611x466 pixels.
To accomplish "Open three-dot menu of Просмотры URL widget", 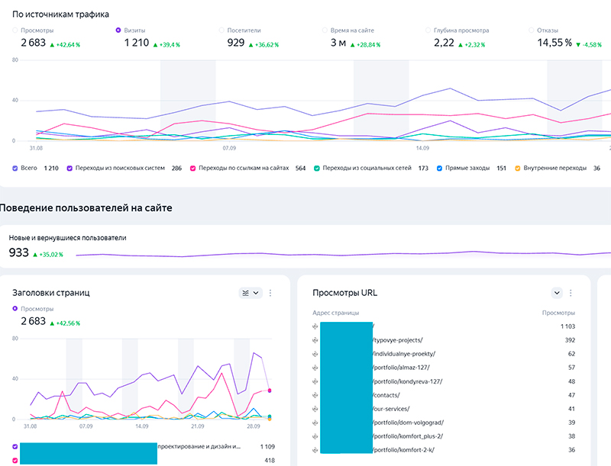I will (x=571, y=293).
